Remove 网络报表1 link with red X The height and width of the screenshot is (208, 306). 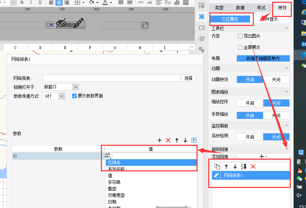[x=253, y=167]
